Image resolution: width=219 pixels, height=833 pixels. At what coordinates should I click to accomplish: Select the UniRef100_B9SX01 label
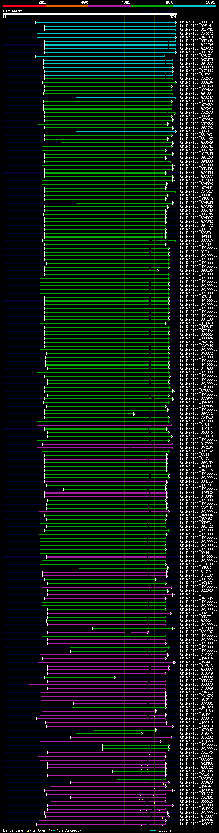point(196,128)
